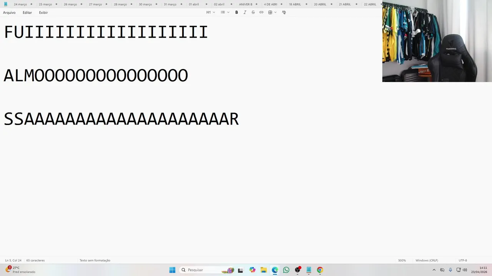Open the Exibir menu
The height and width of the screenshot is (276, 492).
(43, 13)
